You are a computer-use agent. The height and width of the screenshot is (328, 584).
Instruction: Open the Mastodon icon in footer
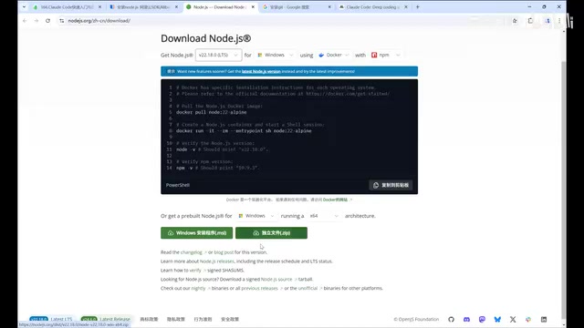[x=482, y=320]
